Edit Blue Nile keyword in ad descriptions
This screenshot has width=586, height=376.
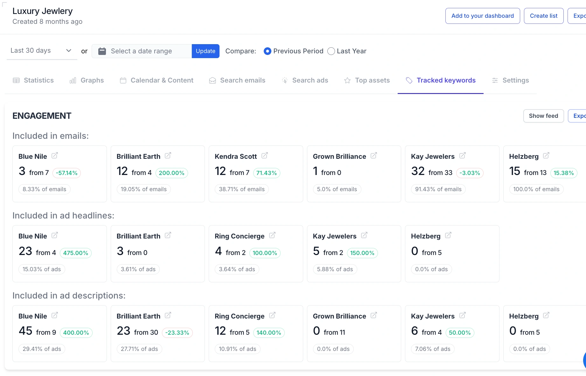pos(55,315)
